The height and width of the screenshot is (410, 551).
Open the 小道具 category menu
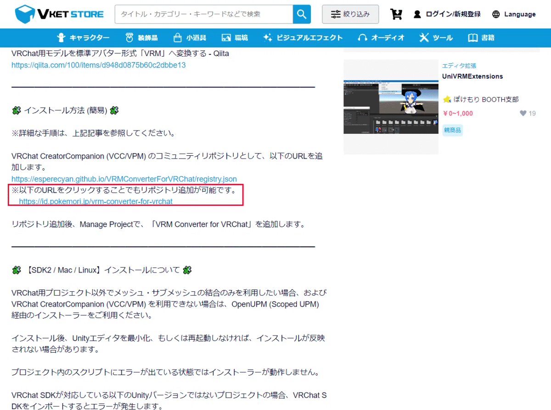point(190,38)
